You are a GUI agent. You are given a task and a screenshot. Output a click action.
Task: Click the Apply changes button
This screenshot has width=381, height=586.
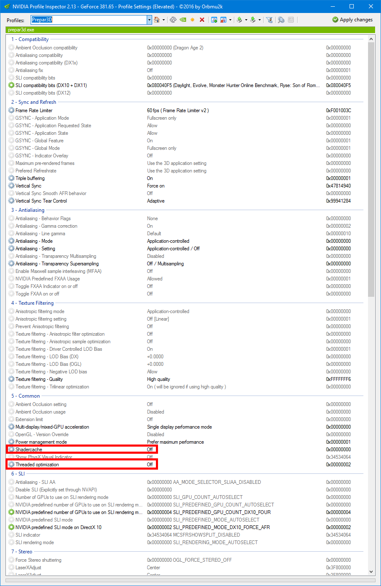(352, 20)
